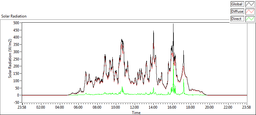Click the 100 y-axis tick label
This screenshot has height=115, width=256.
17,81
